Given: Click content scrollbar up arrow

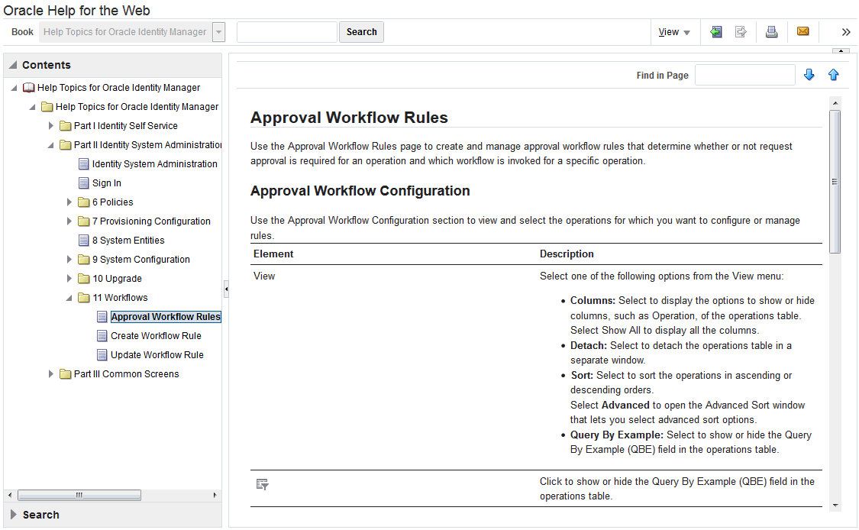Looking at the screenshot, I should [x=835, y=102].
